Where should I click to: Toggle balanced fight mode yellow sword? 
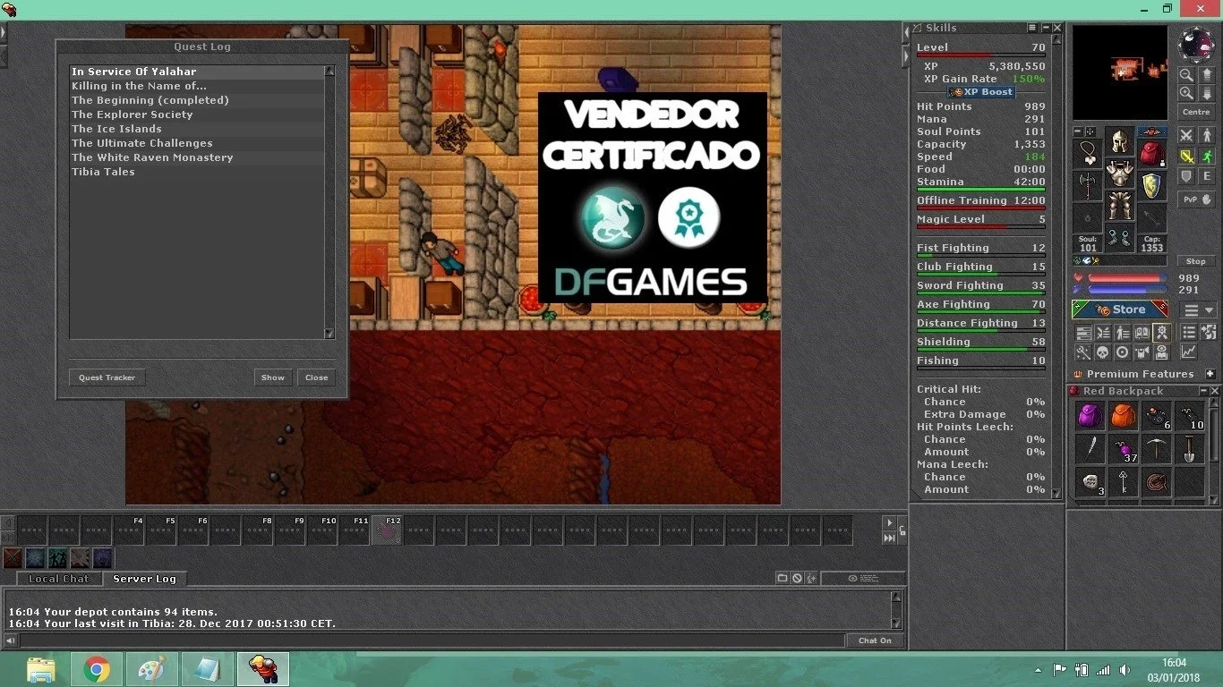coord(1186,156)
